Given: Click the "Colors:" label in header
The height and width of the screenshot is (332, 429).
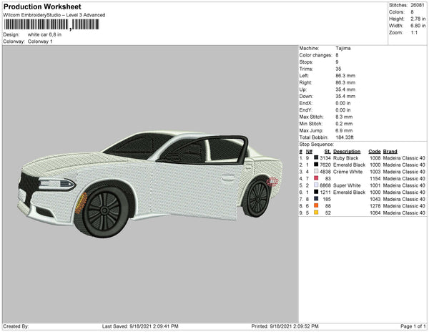Looking at the screenshot, I should pyautogui.click(x=397, y=12).
